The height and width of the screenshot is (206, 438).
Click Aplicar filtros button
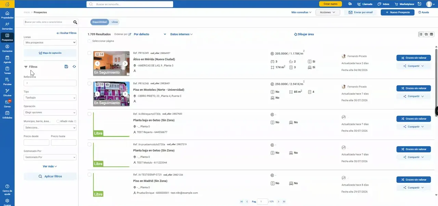pyautogui.click(x=50, y=176)
